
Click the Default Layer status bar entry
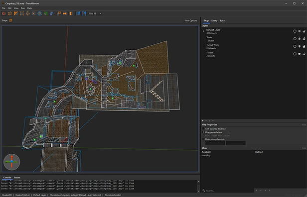click(x=39, y=195)
